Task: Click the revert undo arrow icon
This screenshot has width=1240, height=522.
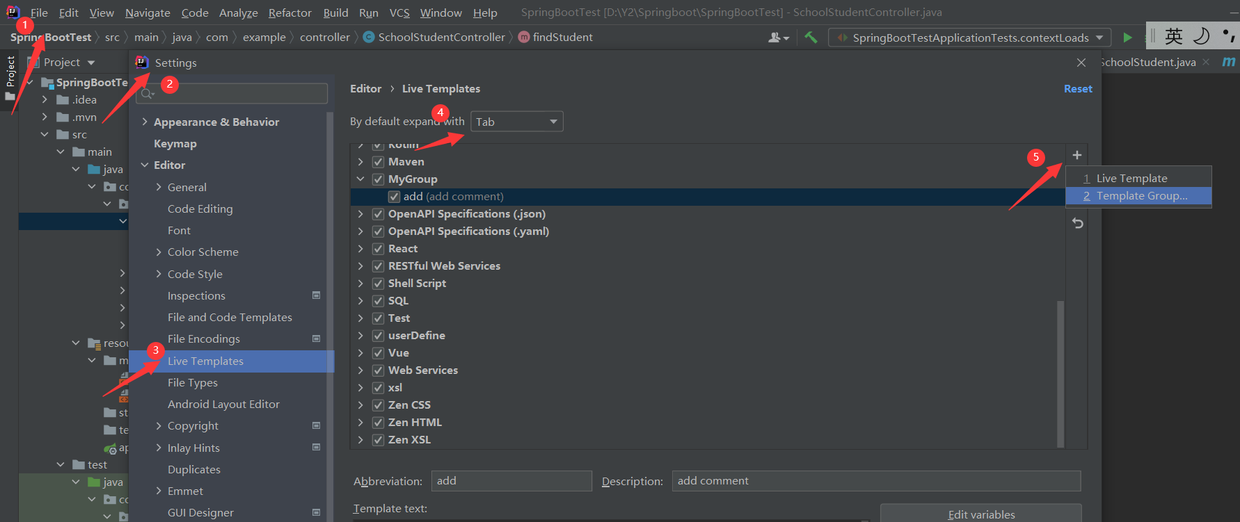Action: (x=1077, y=223)
